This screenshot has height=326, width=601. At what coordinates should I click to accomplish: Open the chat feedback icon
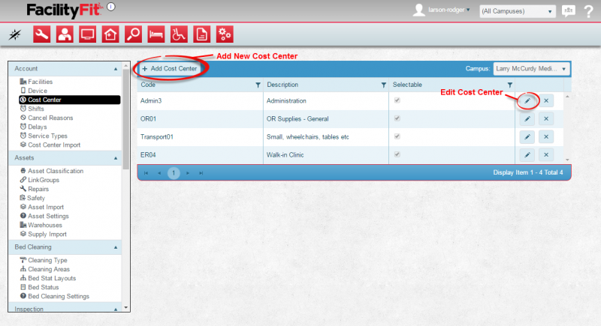pos(569,10)
